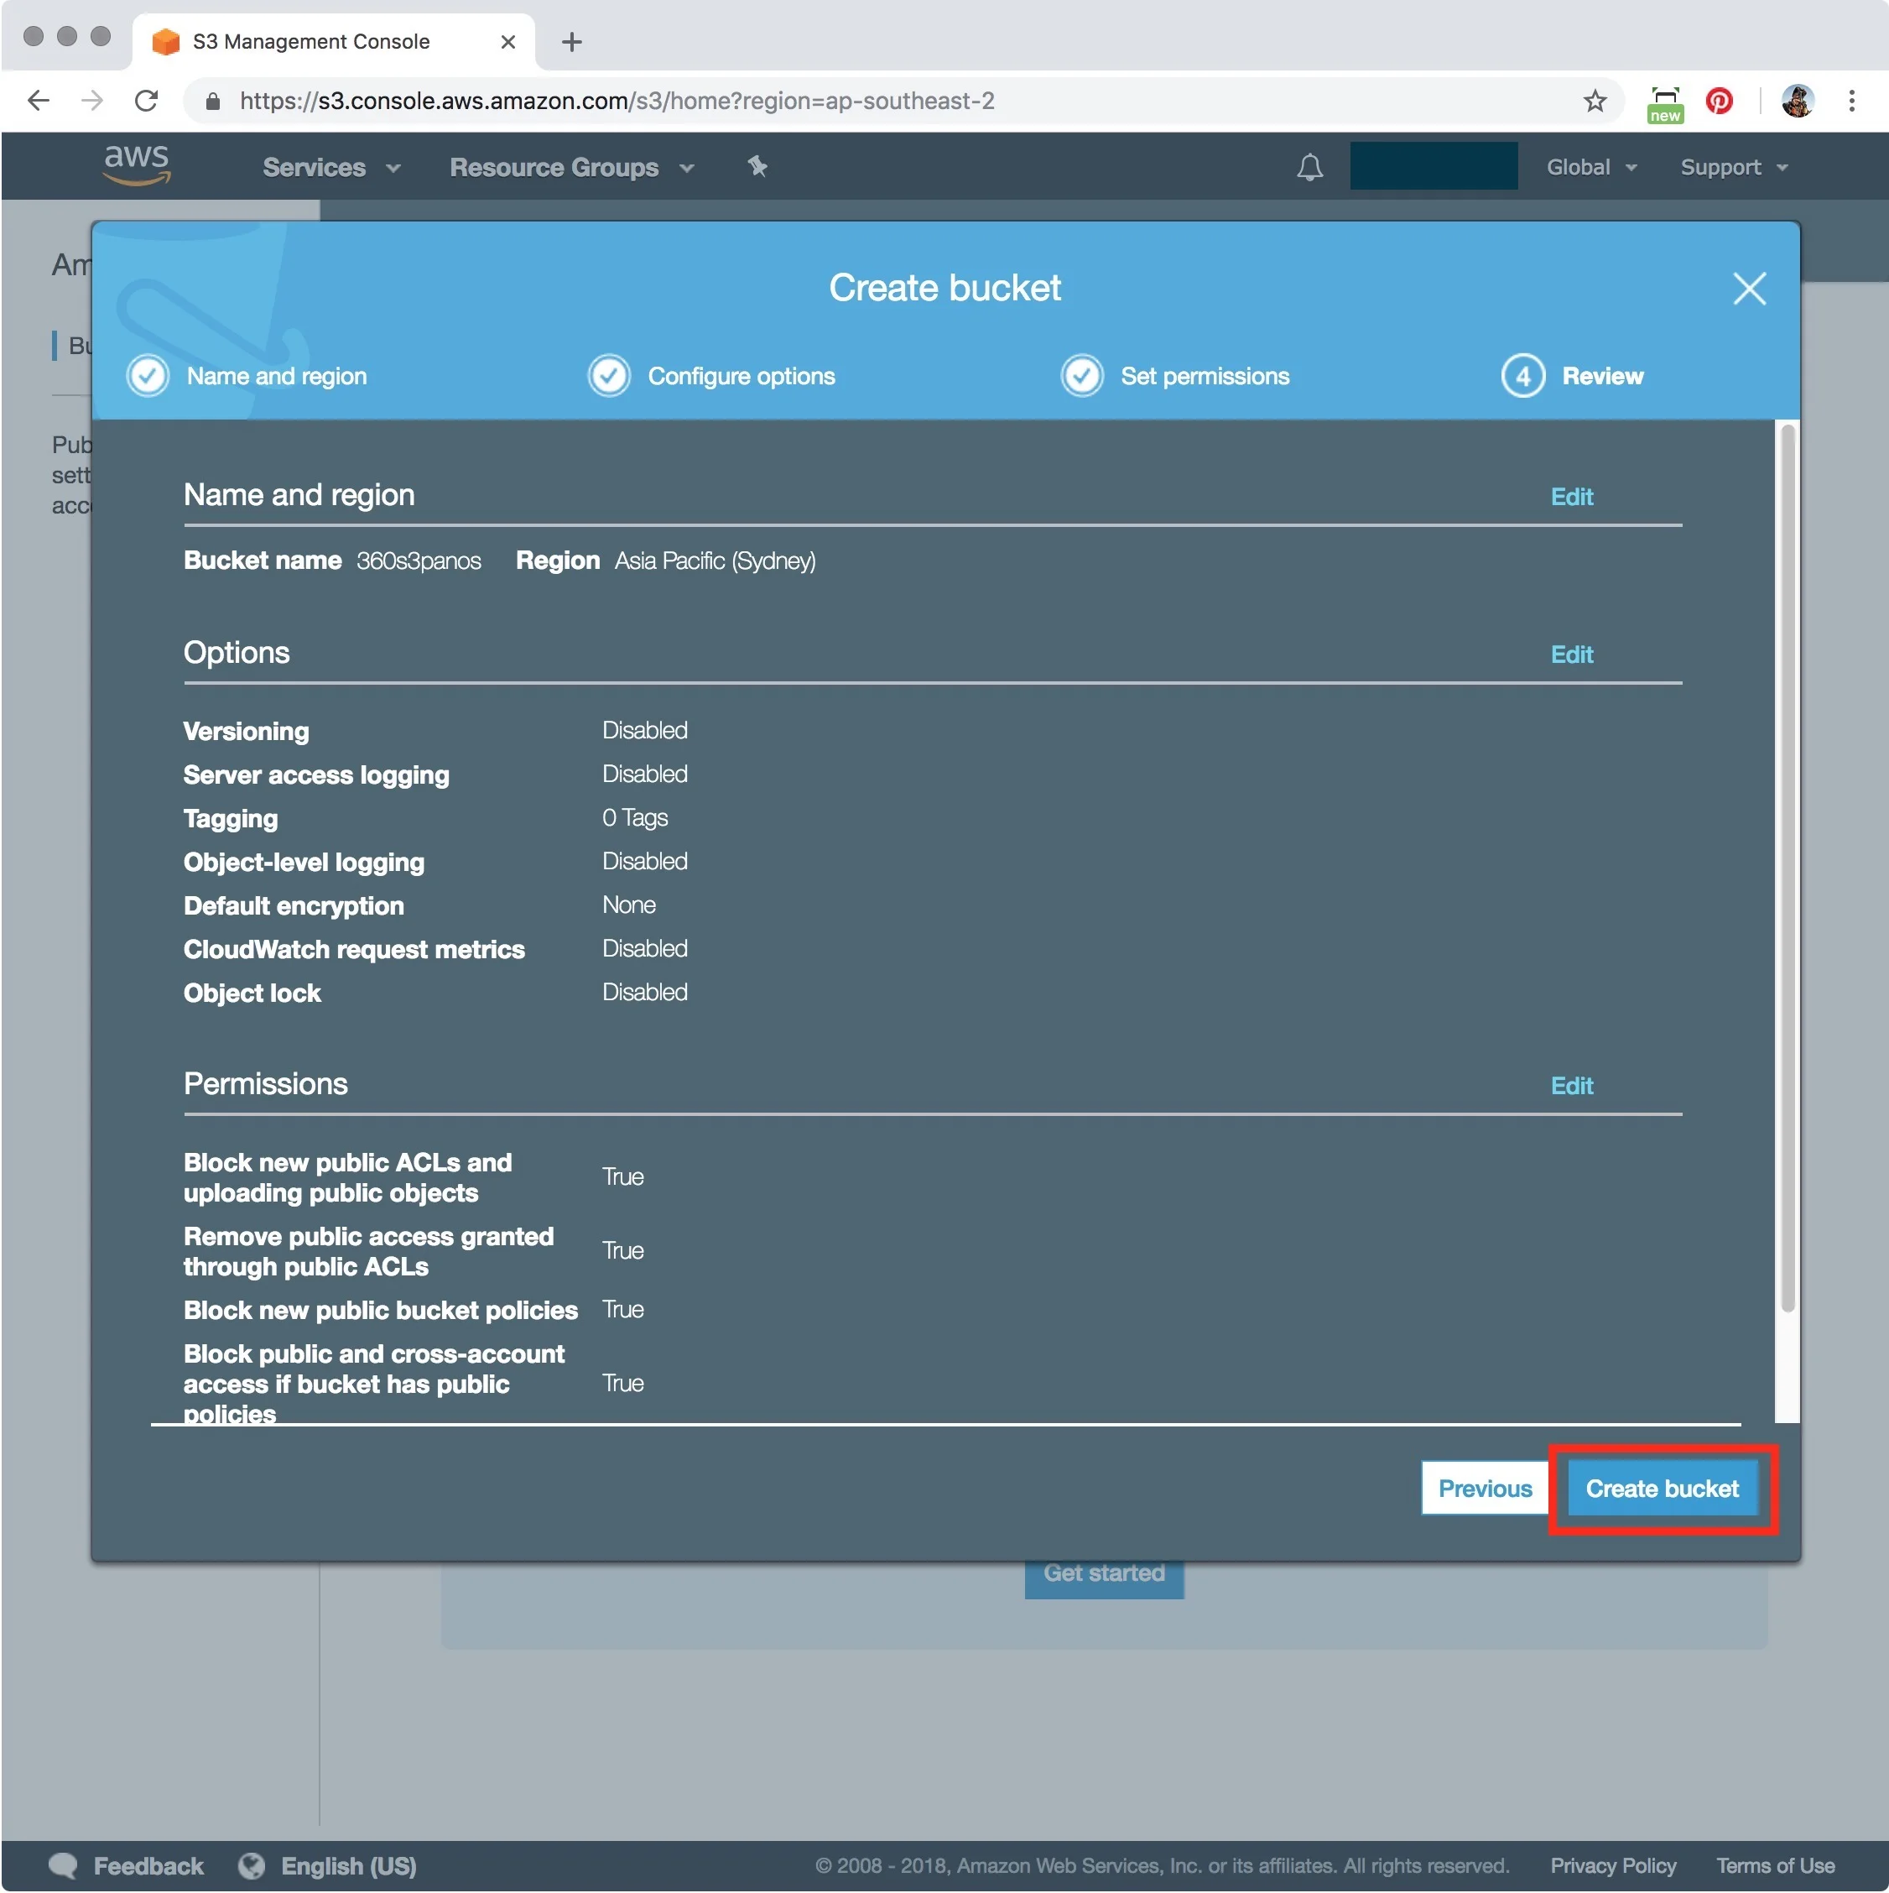Open the Chrome three-dot menu

(1850, 101)
